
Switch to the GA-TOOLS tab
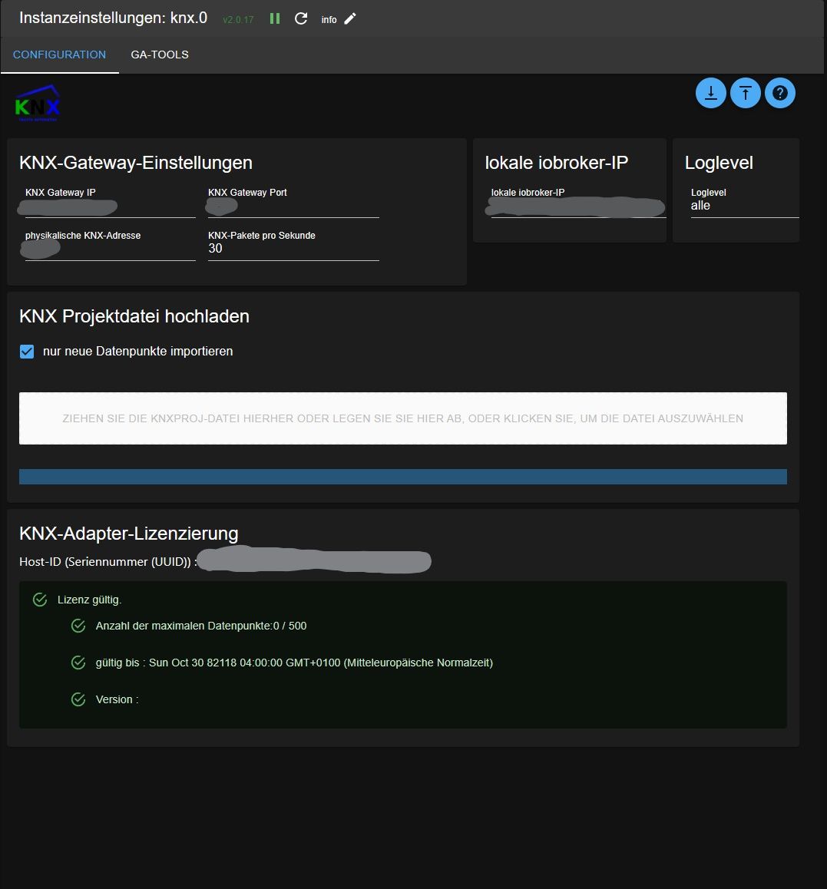coord(160,55)
